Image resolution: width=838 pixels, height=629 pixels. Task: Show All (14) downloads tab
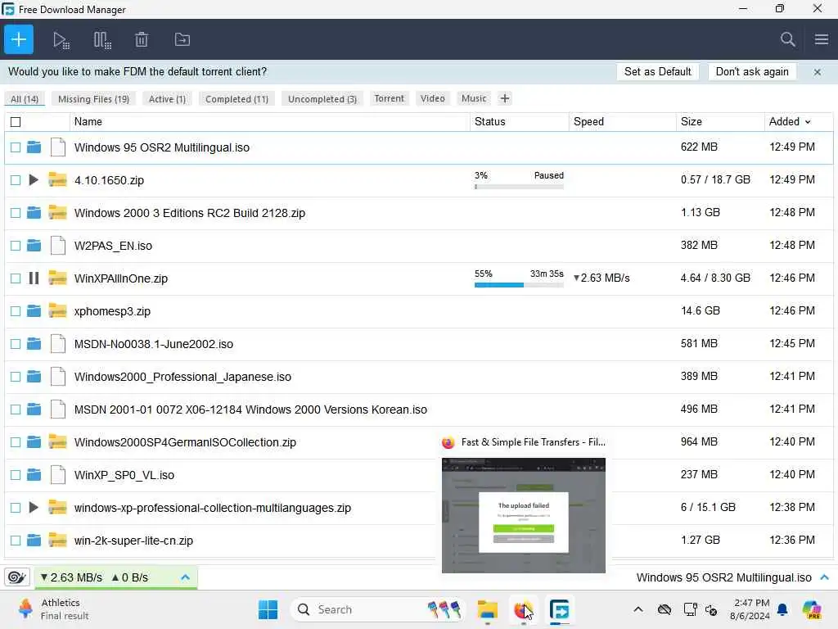click(x=25, y=99)
